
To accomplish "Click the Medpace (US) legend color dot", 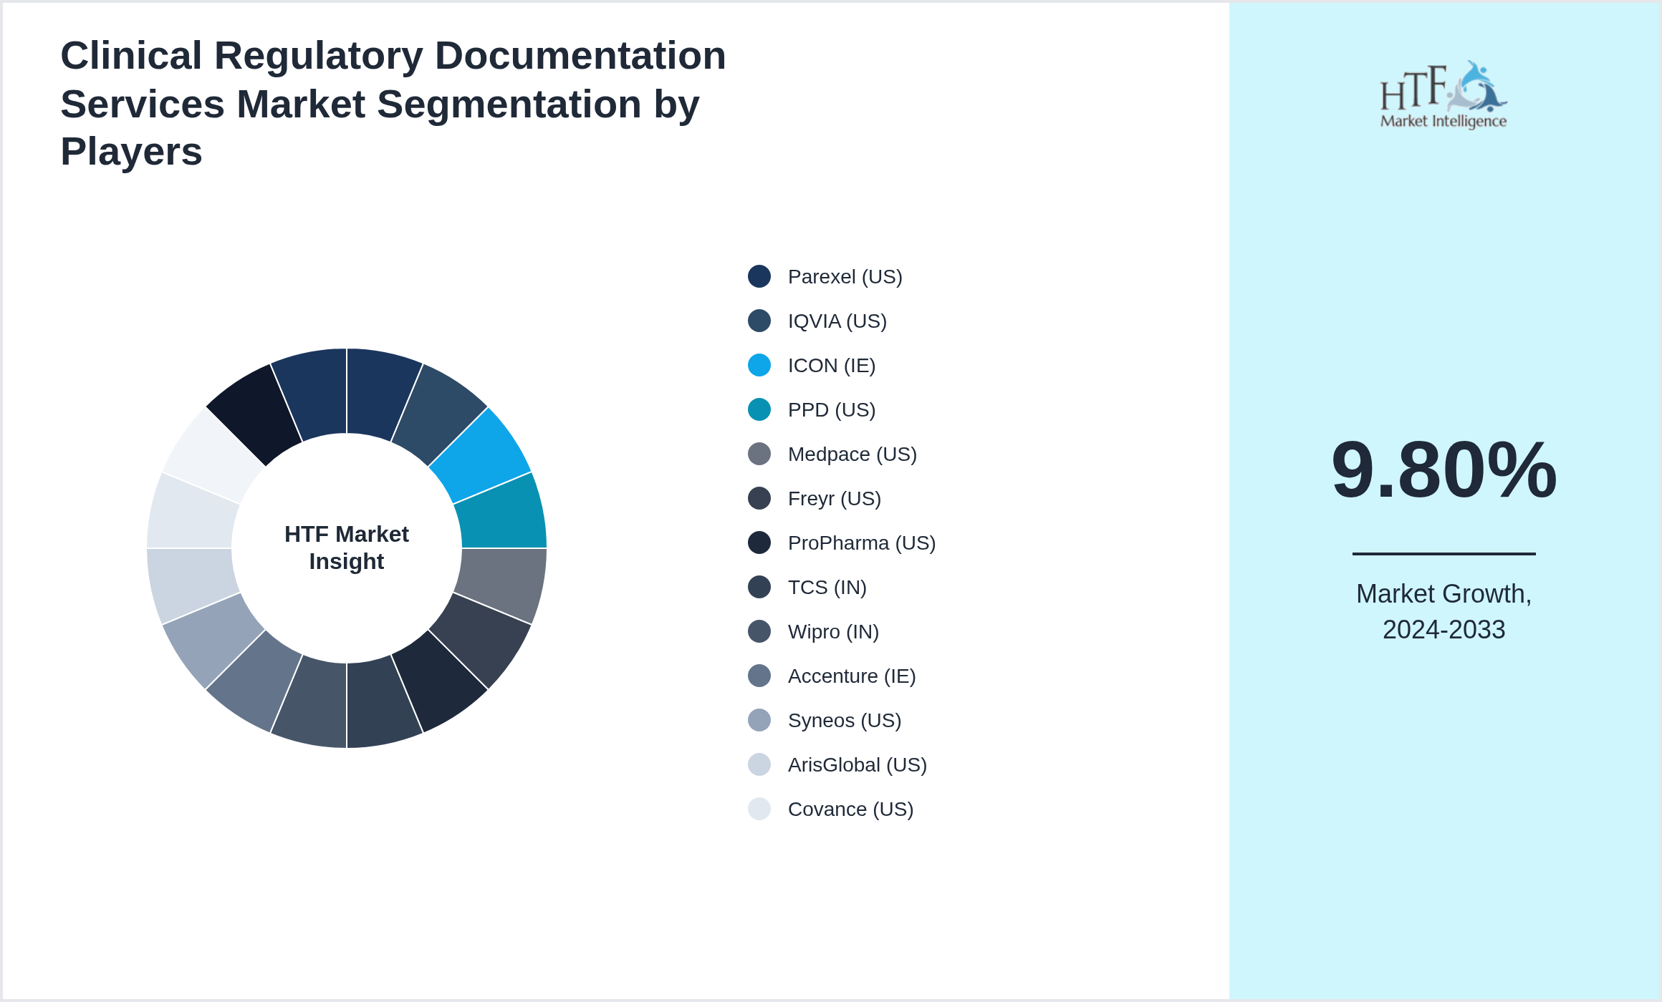I will 759,454.
